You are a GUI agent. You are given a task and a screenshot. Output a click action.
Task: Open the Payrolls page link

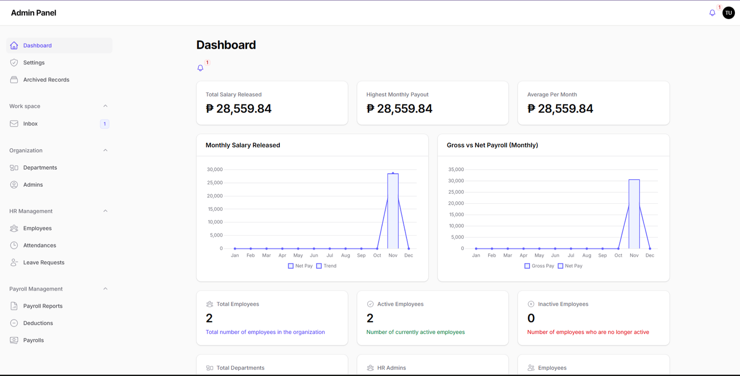pyautogui.click(x=34, y=340)
